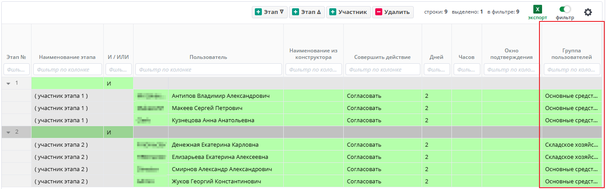Click filter field under Наименование этапа

click(x=67, y=69)
